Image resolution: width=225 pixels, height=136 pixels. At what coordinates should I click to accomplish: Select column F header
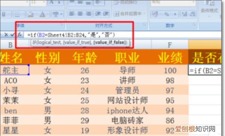pyautogui.click(x=170, y=45)
